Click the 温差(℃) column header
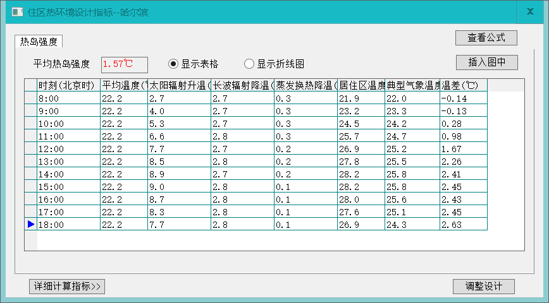Screen dimensions: 549x303 [x=463, y=85]
